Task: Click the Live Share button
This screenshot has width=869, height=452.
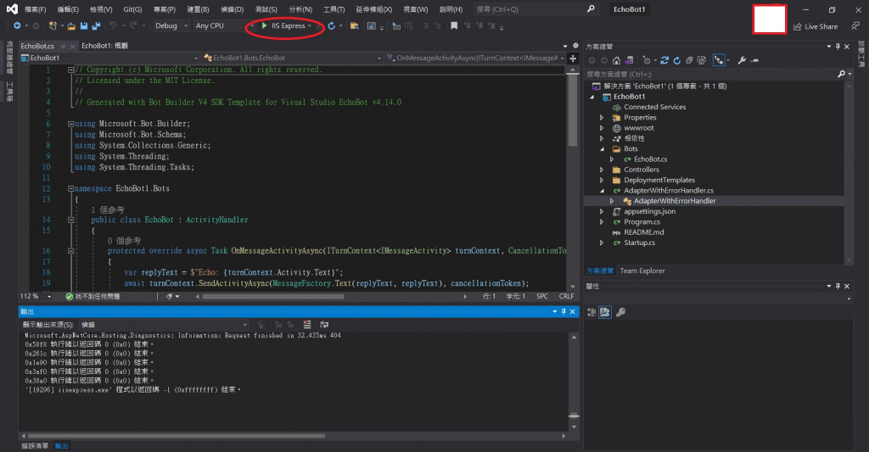Action: [816, 26]
